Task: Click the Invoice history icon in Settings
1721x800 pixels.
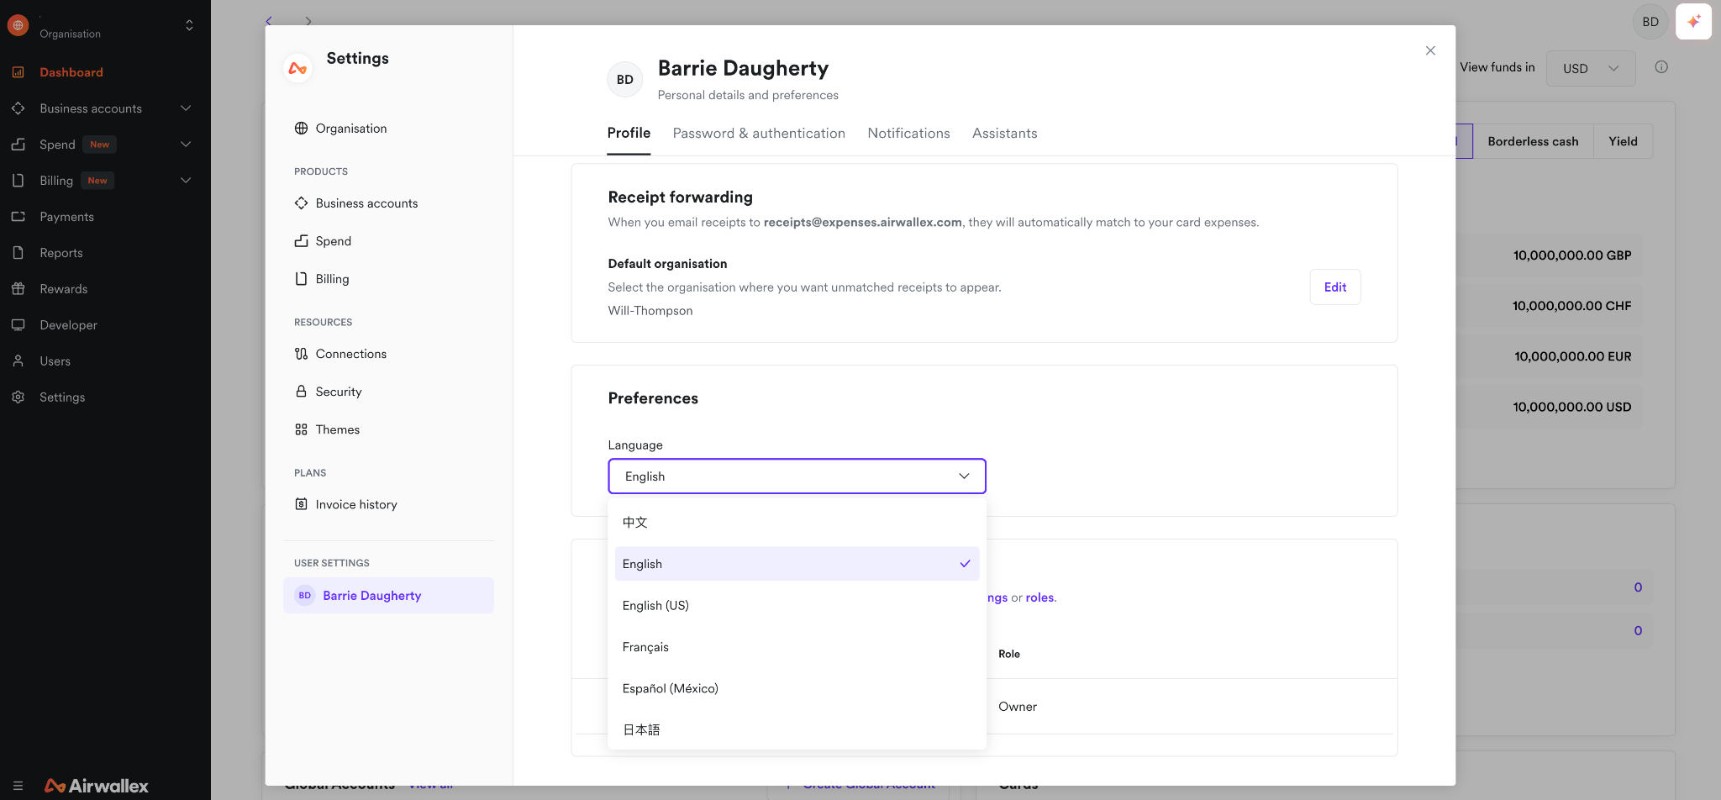Action: (301, 504)
